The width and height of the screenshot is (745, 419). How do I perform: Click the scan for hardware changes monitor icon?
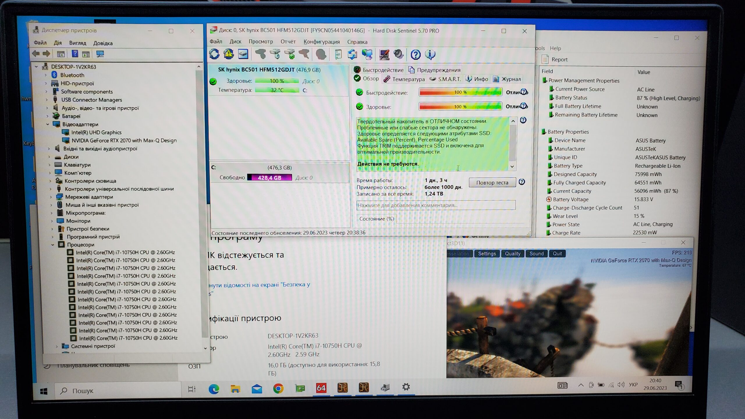(100, 54)
